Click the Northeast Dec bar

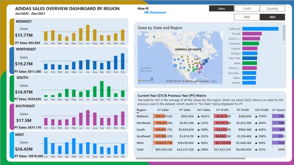[x=123, y=61]
